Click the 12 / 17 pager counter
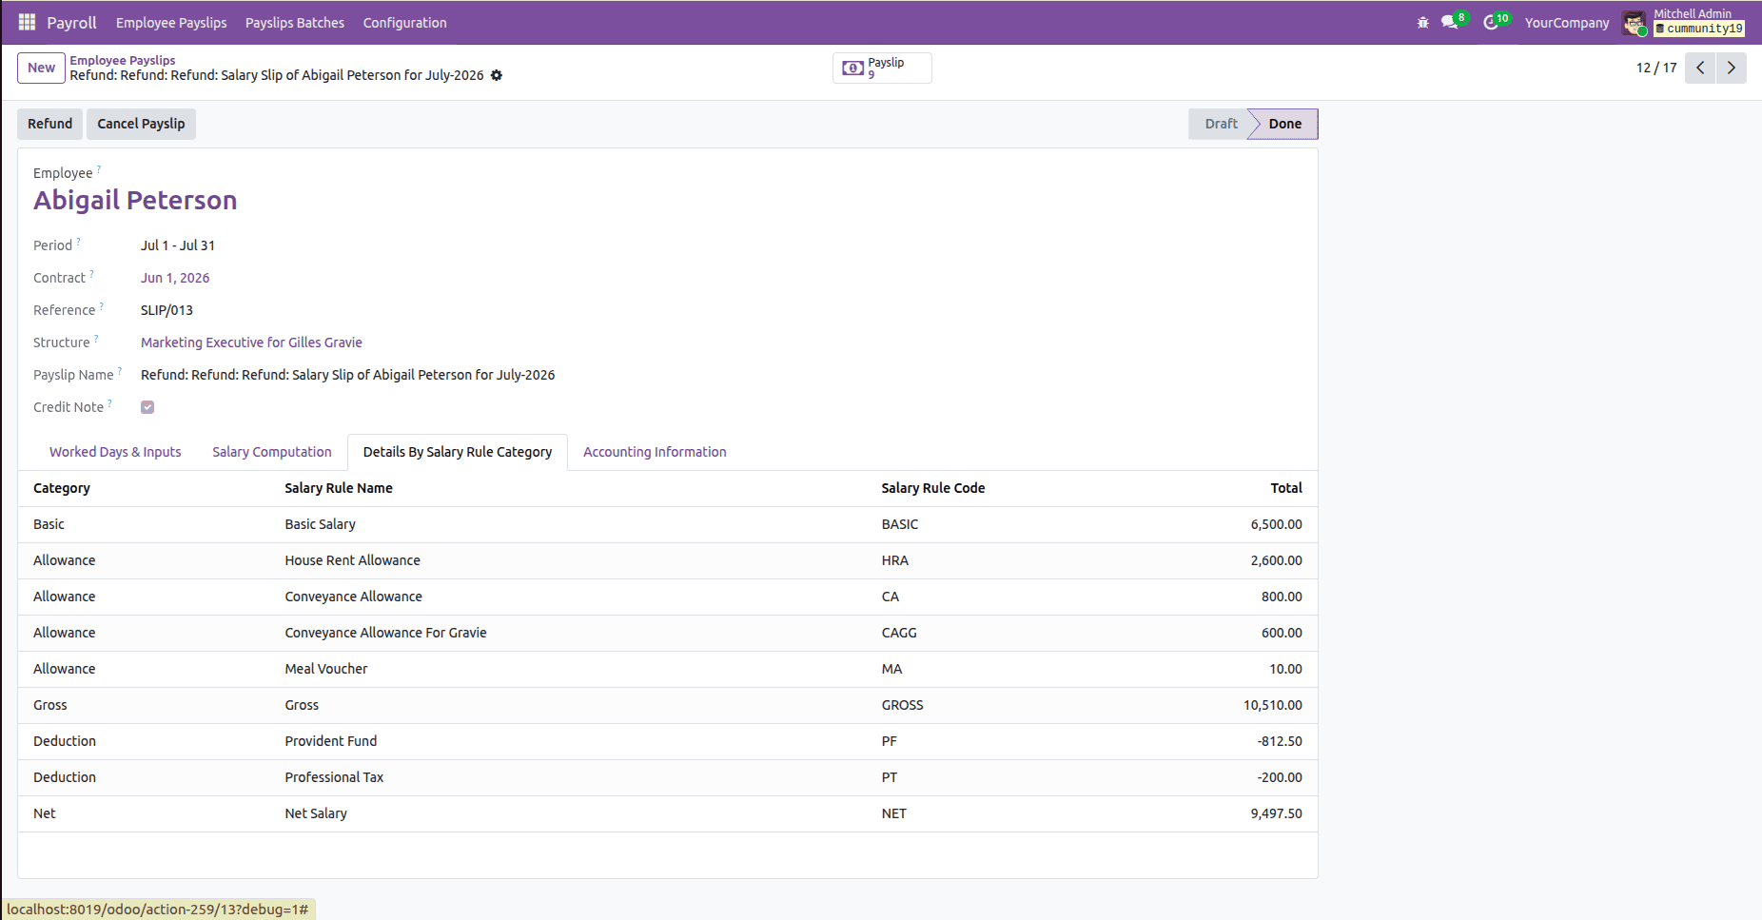Viewport: 1762px width, 920px height. click(1656, 68)
